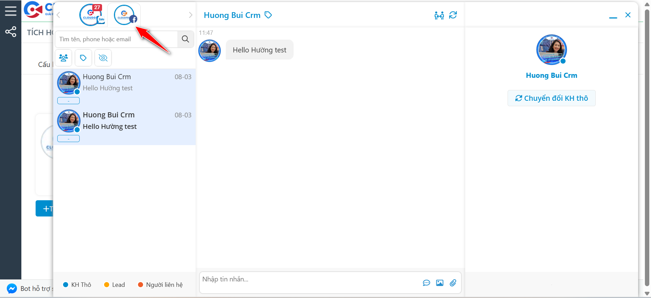651x298 pixels.
Task: Click the Hello Hường test message bubble
Action: 259,50
